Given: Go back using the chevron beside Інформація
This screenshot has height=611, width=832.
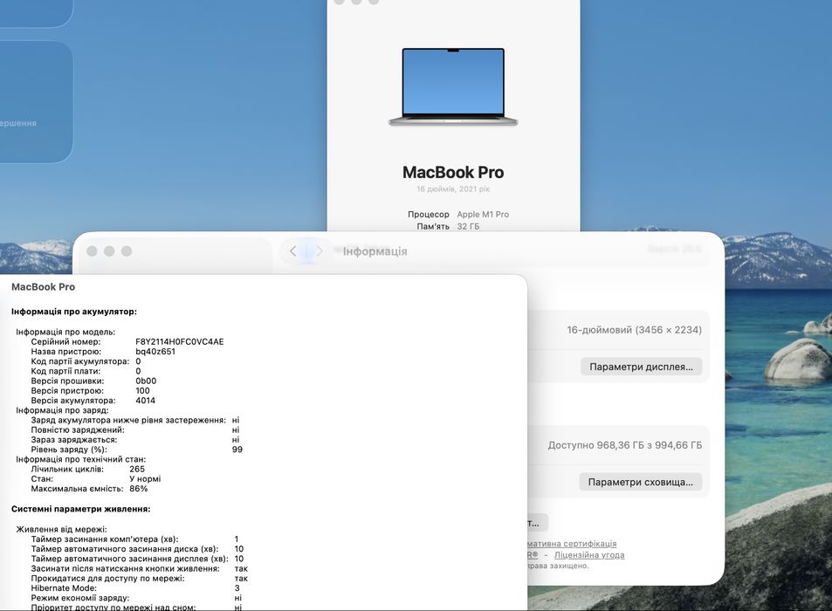Looking at the screenshot, I should (292, 251).
